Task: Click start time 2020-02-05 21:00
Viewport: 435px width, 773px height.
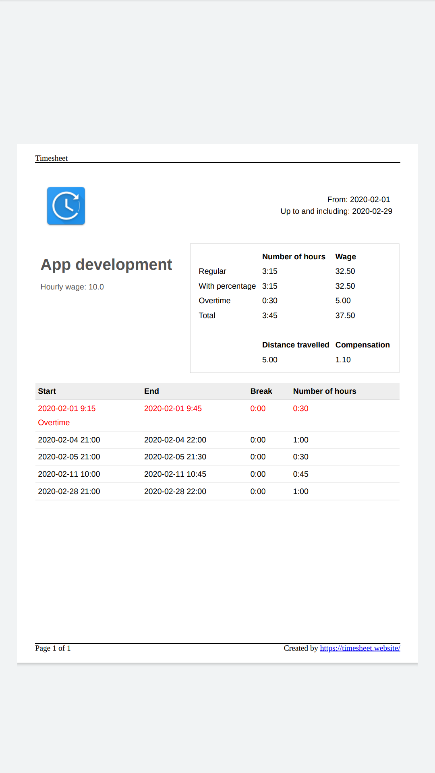Action: (69, 457)
